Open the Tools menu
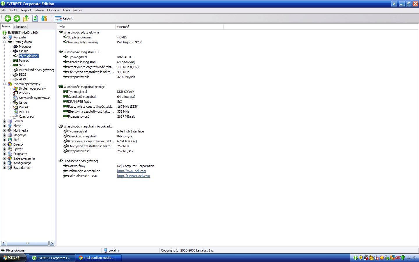The width and height of the screenshot is (419, 262). point(66,10)
